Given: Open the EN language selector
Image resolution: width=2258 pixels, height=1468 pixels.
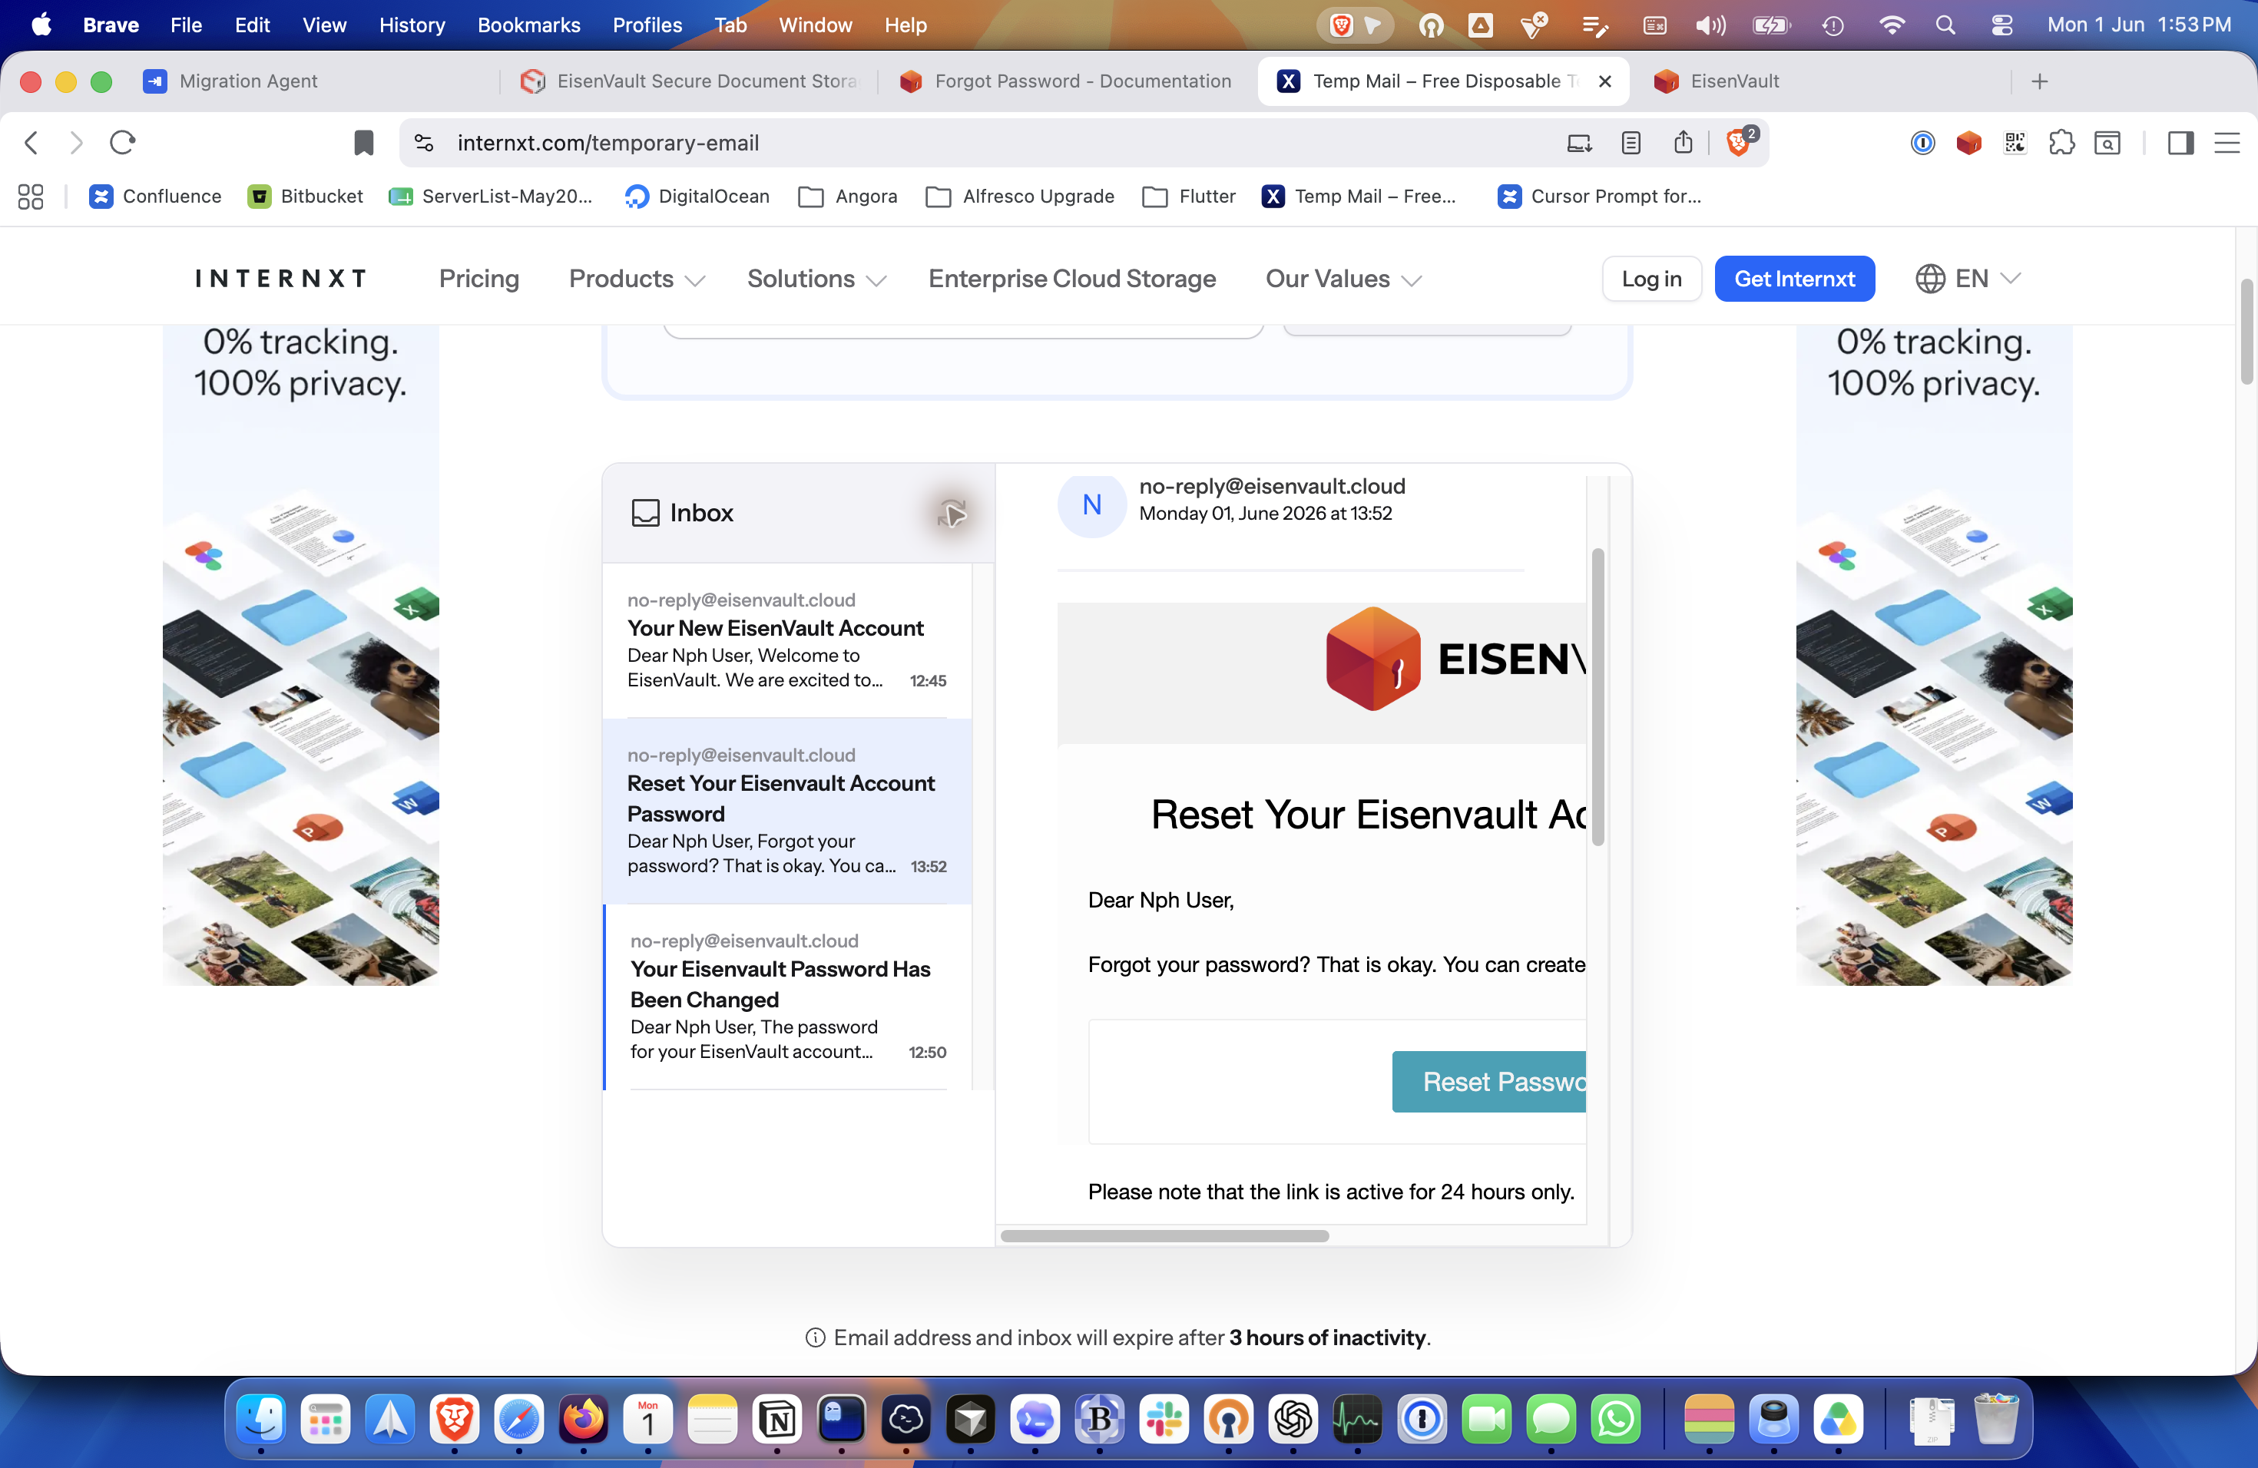Looking at the screenshot, I should [x=1968, y=279].
